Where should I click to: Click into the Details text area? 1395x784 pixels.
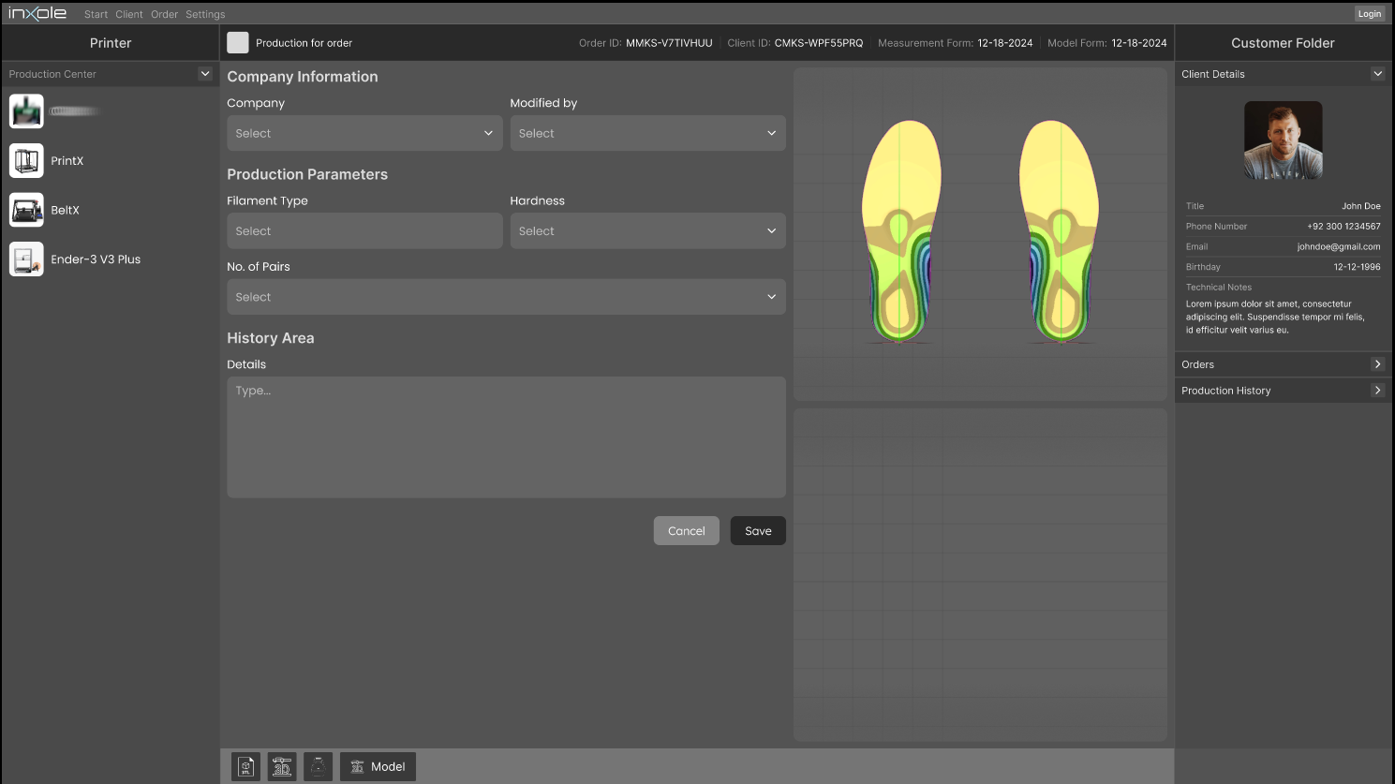[506, 437]
